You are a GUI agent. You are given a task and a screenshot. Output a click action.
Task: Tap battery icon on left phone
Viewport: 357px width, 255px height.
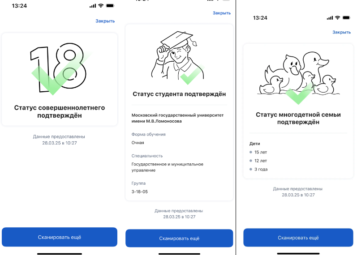tap(110, 6)
